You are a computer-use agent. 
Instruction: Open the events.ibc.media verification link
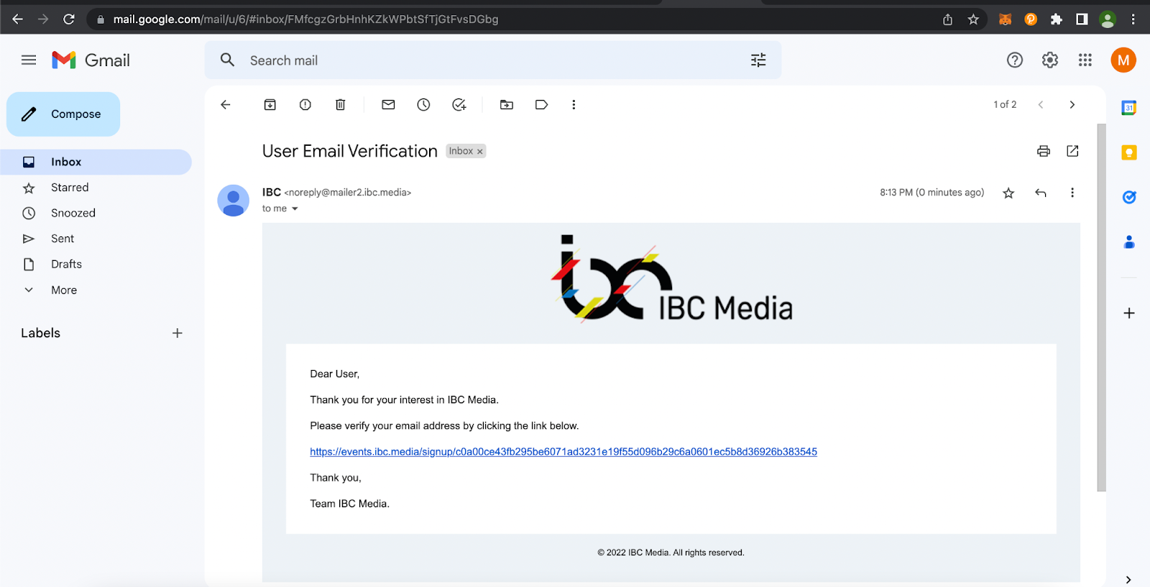pyautogui.click(x=563, y=452)
